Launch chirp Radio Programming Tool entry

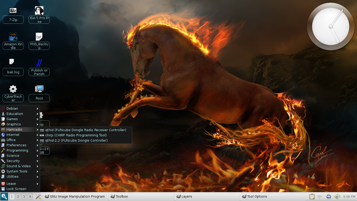(76, 135)
